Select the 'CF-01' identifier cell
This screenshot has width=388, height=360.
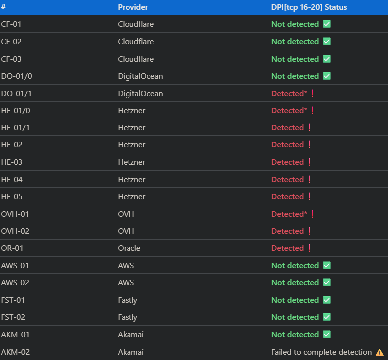click(x=11, y=24)
